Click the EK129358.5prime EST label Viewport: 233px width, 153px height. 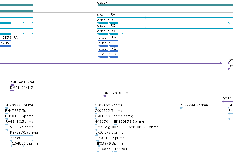click(129, 122)
